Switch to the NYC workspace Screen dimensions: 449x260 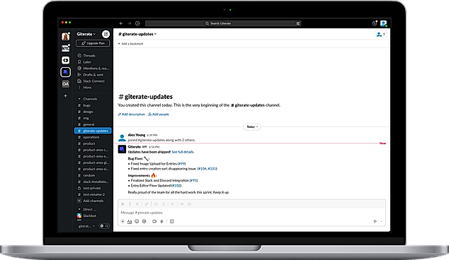coord(66,48)
